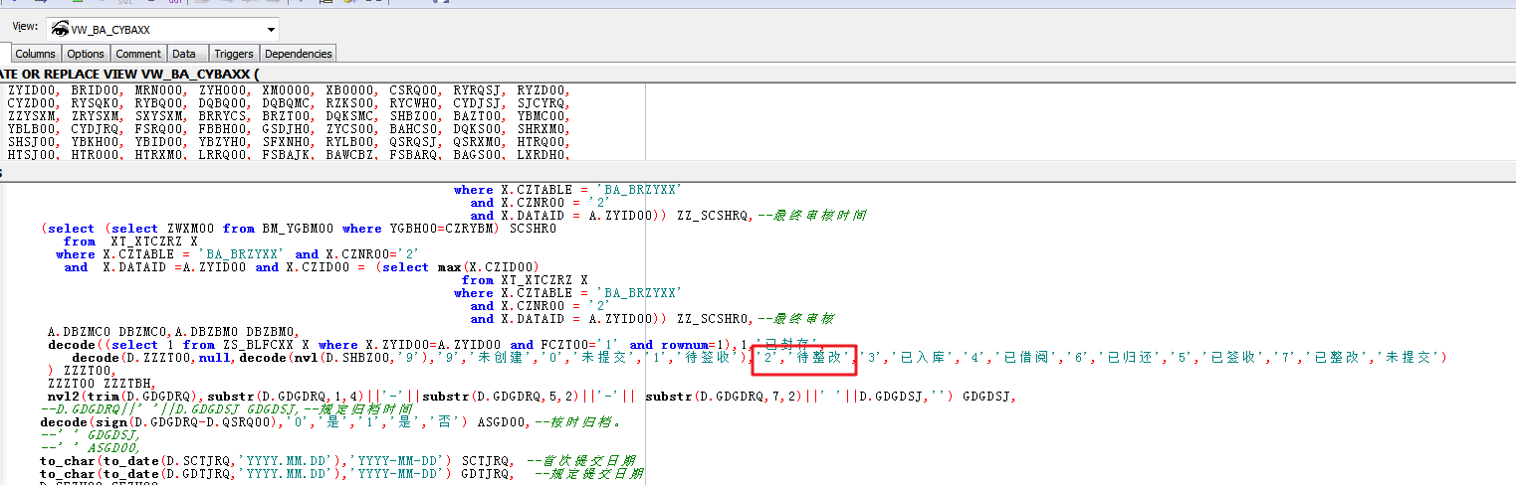
Task: Select column HTSJ00
Action: pyautogui.click(x=31, y=155)
